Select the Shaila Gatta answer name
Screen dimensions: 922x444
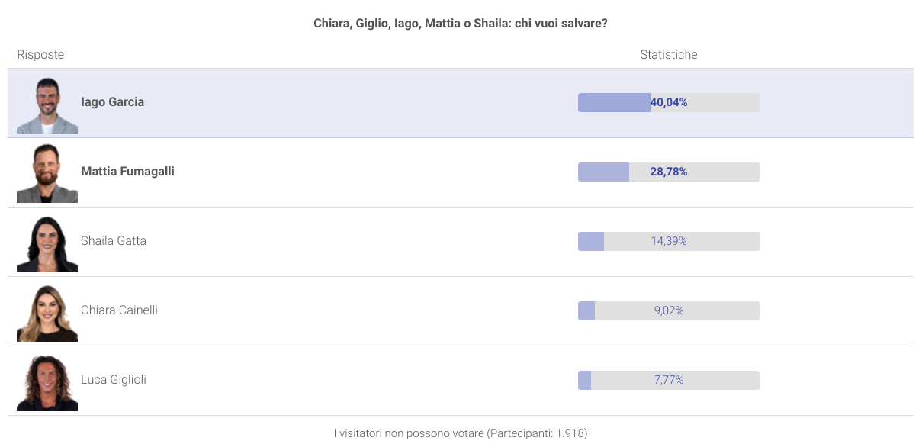114,241
